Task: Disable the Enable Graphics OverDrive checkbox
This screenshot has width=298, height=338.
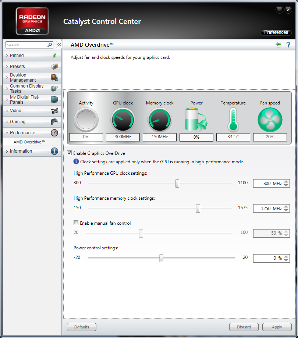Action: [x=70, y=153]
